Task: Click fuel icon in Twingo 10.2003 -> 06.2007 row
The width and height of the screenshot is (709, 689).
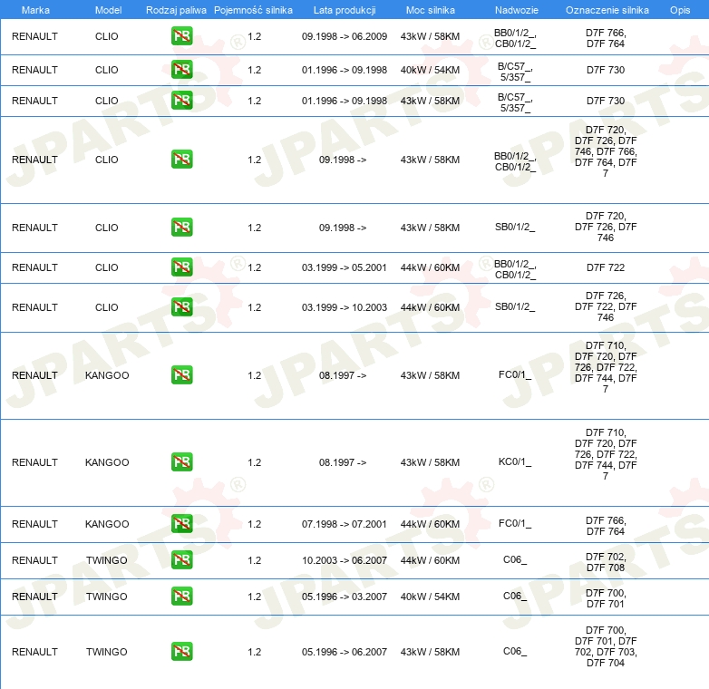Action: pos(181,559)
